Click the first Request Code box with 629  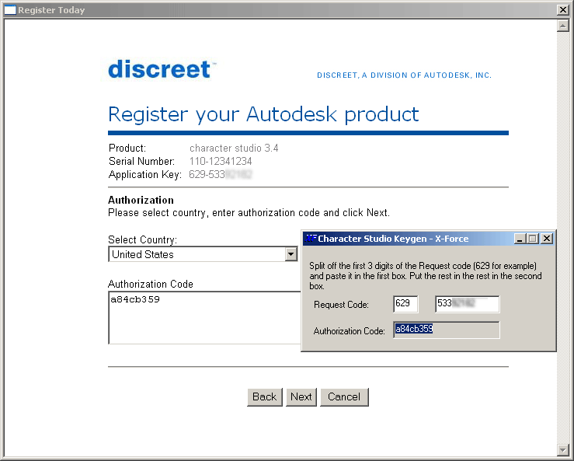coord(405,304)
